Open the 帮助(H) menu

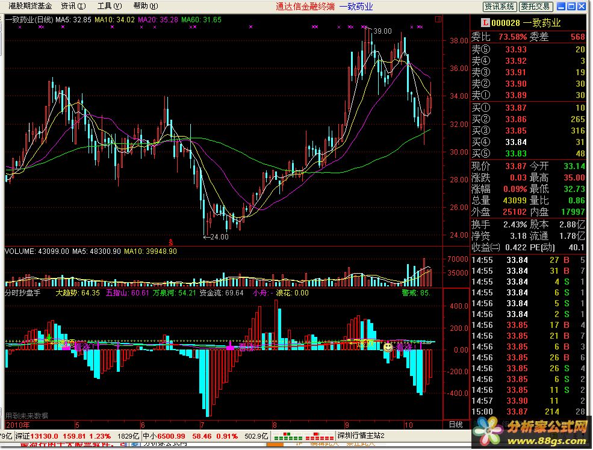tap(146, 6)
